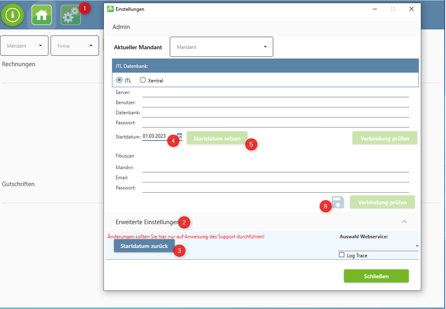Click into the Server input field
Viewport: 446px width, 309px height.
pos(275,92)
